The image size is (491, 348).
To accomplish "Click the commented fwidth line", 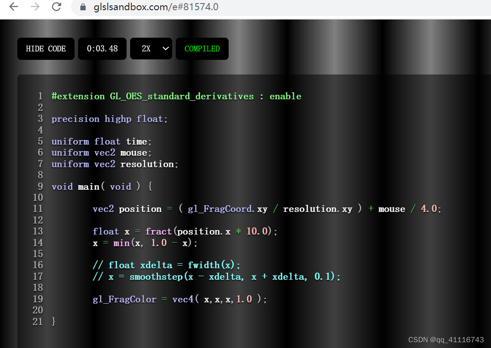I will (166, 265).
